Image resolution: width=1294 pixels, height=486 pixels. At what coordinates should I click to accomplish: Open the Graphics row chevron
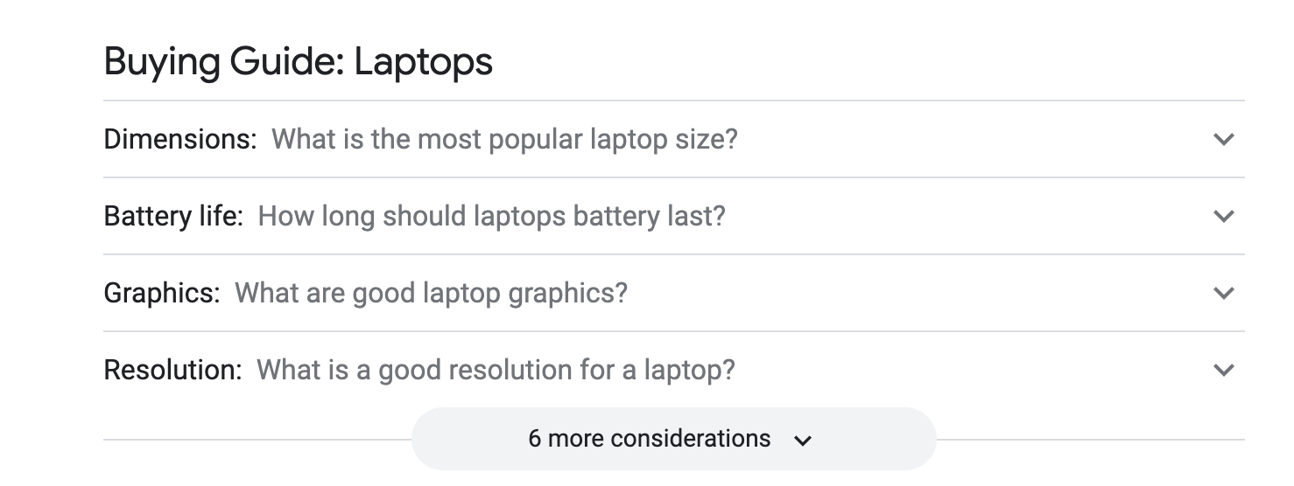pos(1224,293)
